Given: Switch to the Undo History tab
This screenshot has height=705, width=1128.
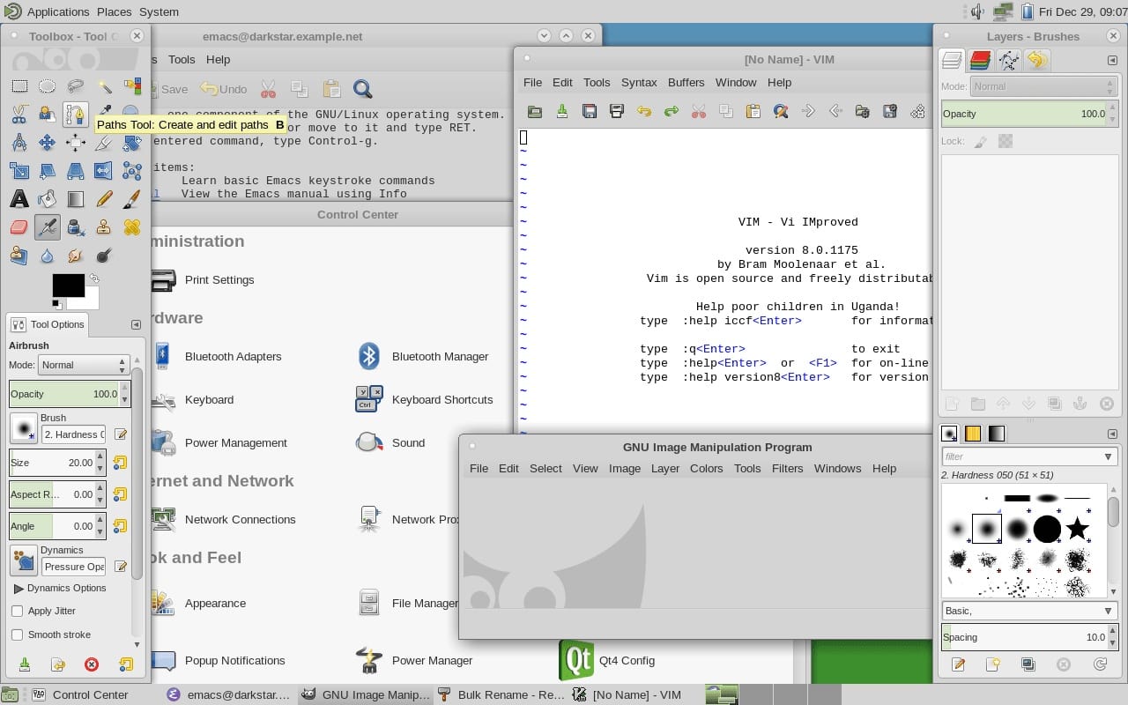Looking at the screenshot, I should pos(1037,60).
